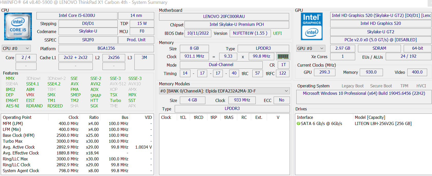
Task: Click the LENOVO 20FC000RAU motherboard field
Action: 224,17
